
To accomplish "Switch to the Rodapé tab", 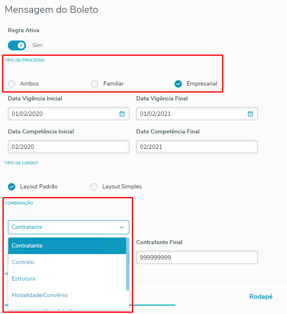I will tap(261, 297).
